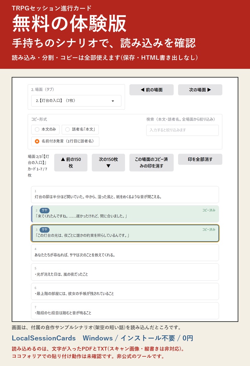
Task: Copy card 1 about the lighthouse door
Action: point(125,195)
